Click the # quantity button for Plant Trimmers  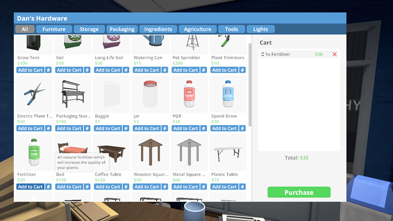click(x=242, y=70)
